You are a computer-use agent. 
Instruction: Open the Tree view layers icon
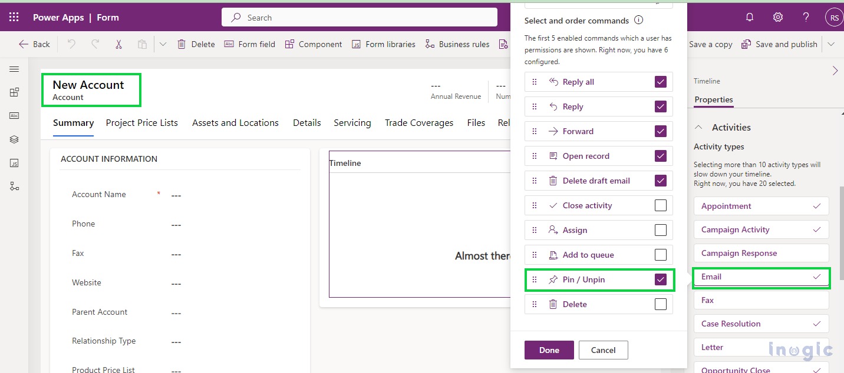[x=14, y=139]
